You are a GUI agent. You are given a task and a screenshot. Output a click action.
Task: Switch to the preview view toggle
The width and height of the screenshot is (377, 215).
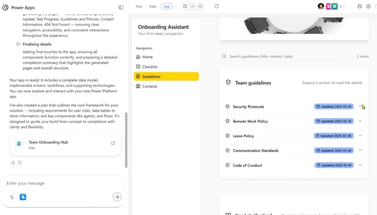click(x=185, y=6)
